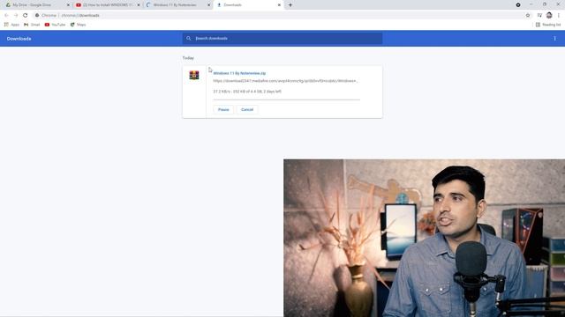Image resolution: width=565 pixels, height=317 pixels.
Task: Focus the Search downloads field
Action: coord(282,39)
